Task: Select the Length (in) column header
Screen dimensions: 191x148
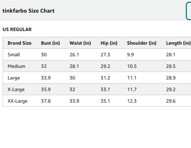Action: pyautogui.click(x=178, y=43)
